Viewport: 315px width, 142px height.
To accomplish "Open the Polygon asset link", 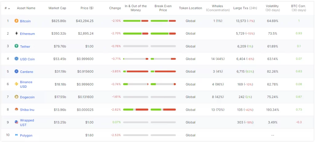I will pyautogui.click(x=26, y=135).
